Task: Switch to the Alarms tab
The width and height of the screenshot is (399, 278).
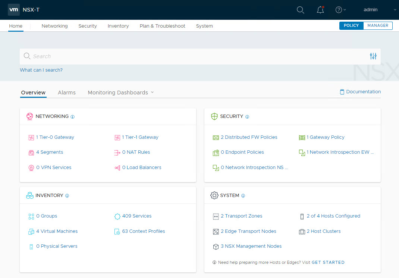Action: pyautogui.click(x=67, y=93)
